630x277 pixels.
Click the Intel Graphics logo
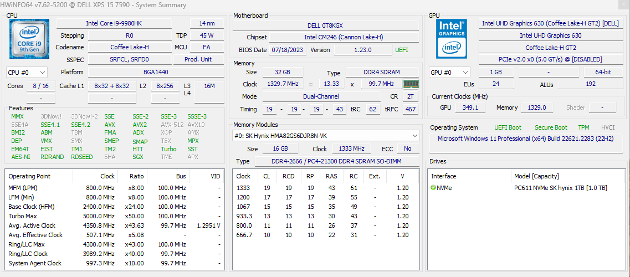[x=452, y=39]
